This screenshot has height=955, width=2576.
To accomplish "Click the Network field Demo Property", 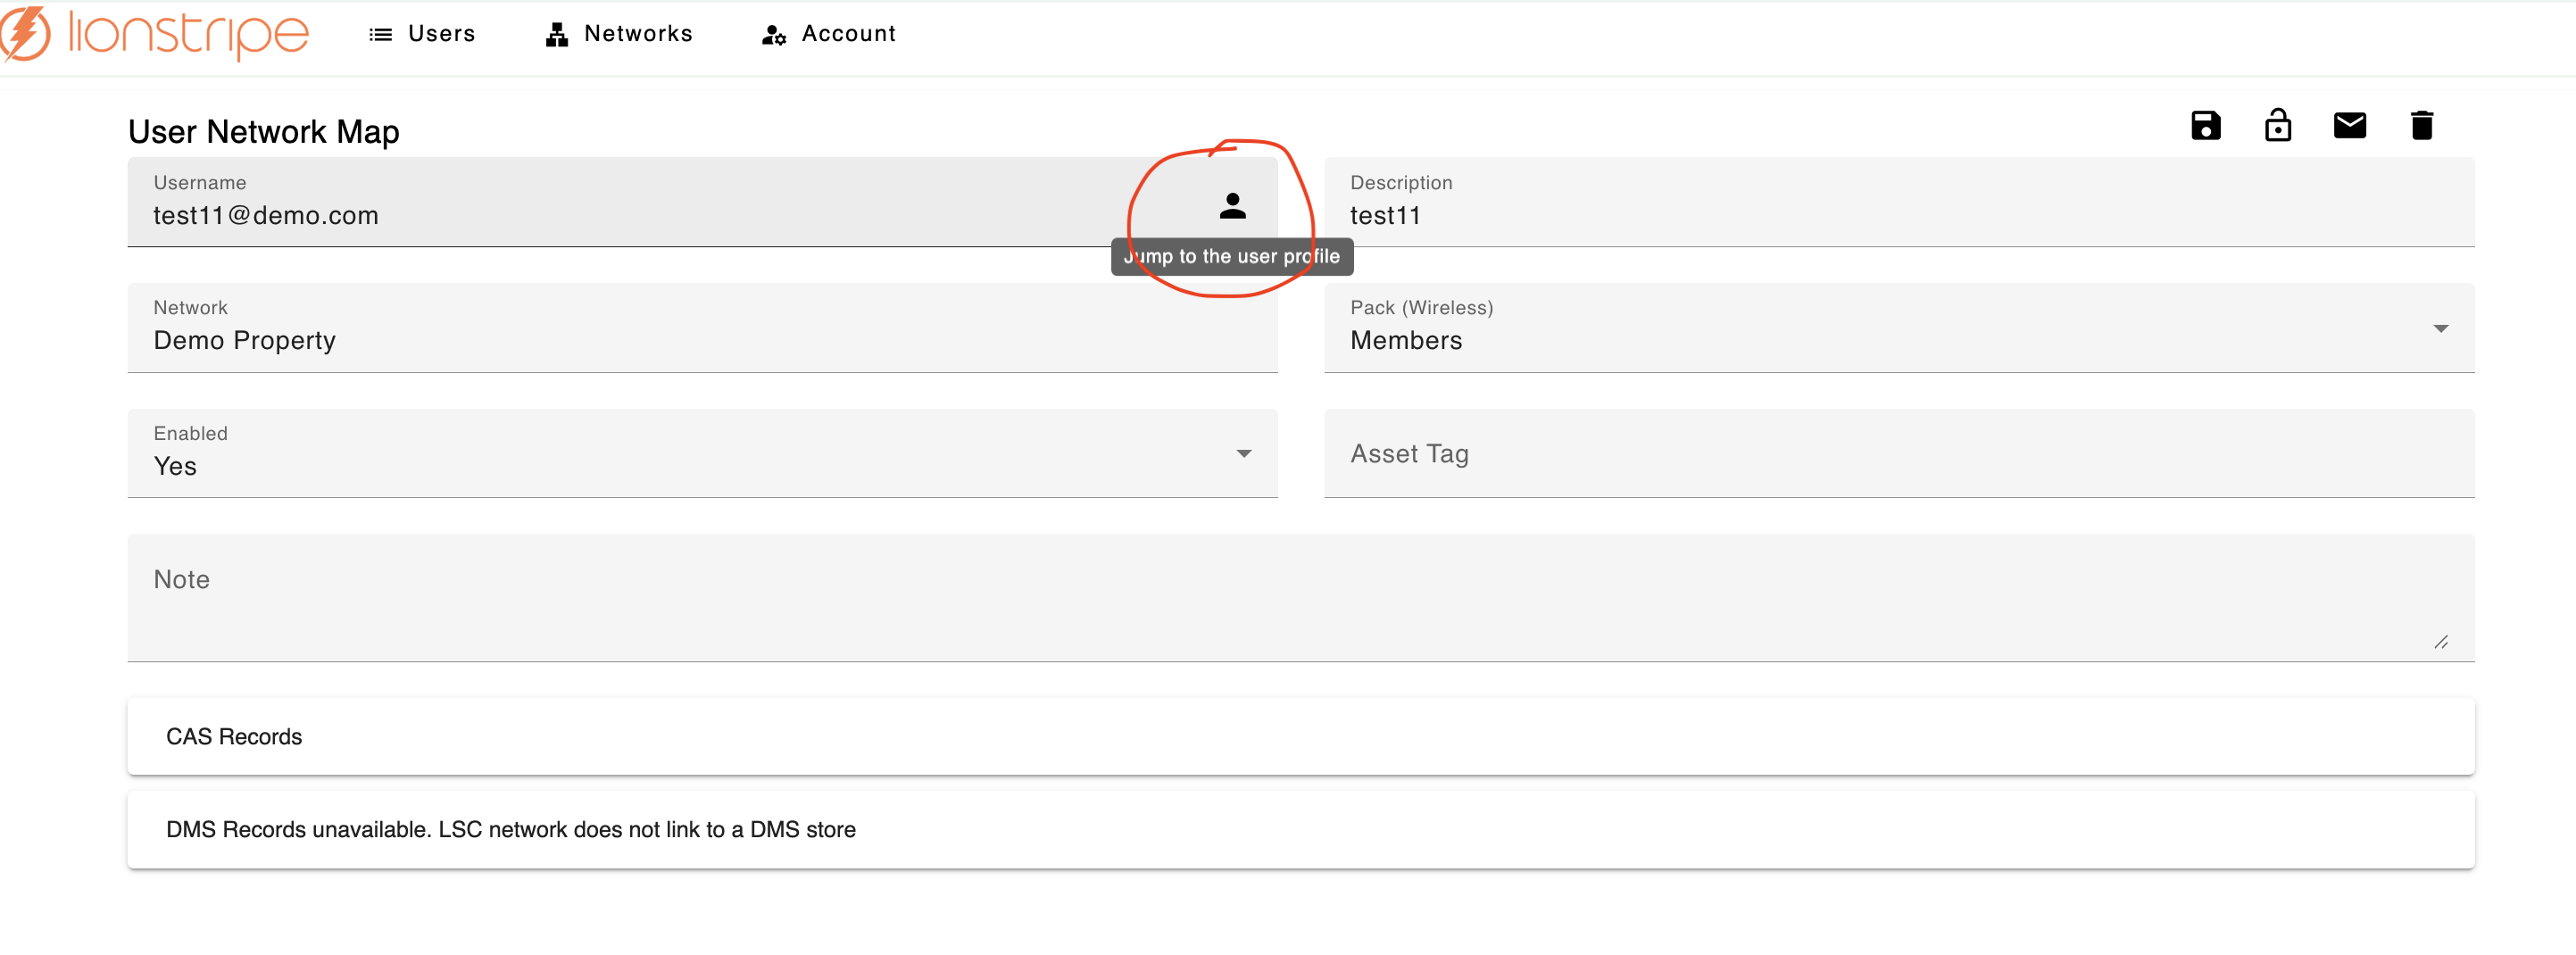I will coord(702,328).
